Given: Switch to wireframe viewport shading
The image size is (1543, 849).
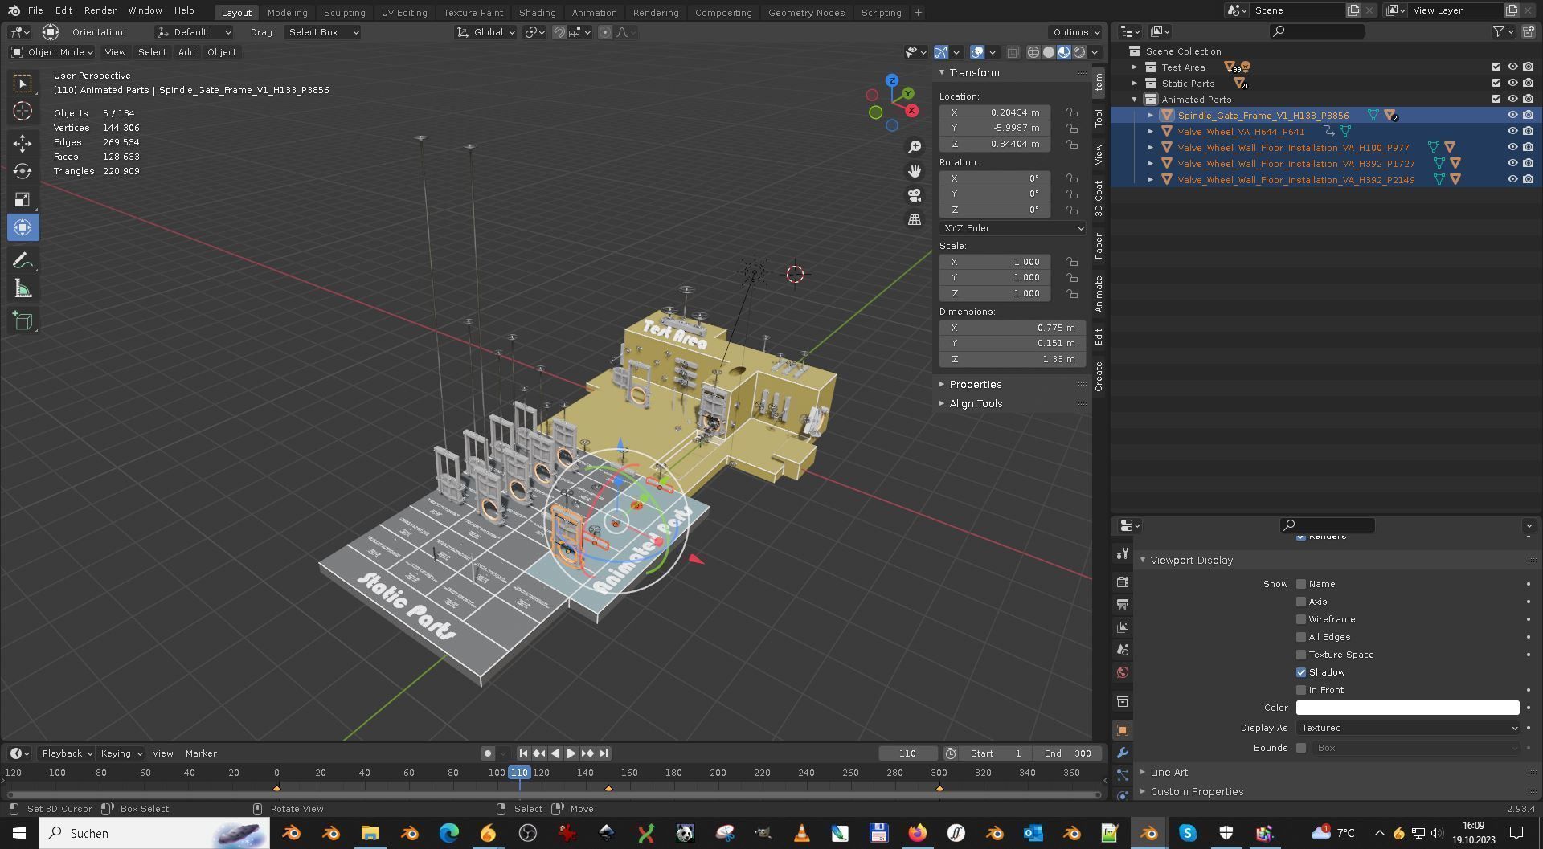Looking at the screenshot, I should pos(1033,52).
